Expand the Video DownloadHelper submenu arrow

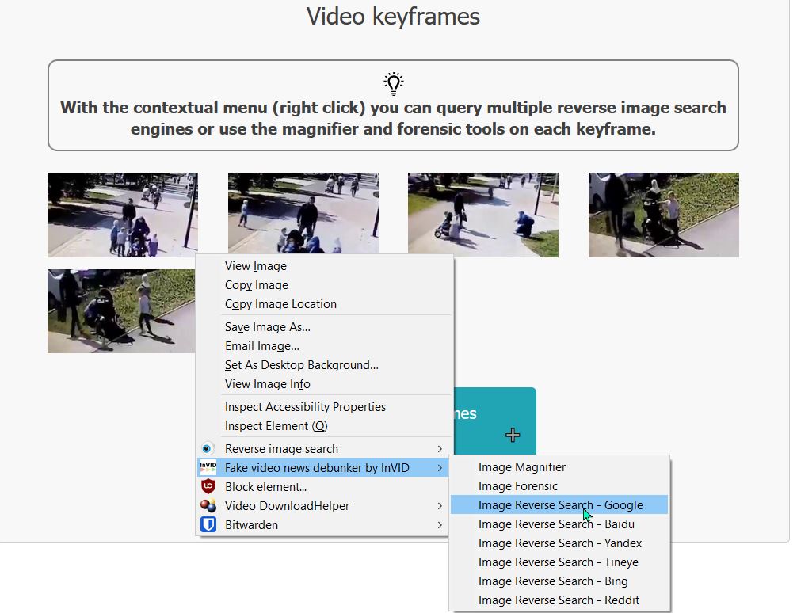[440, 506]
